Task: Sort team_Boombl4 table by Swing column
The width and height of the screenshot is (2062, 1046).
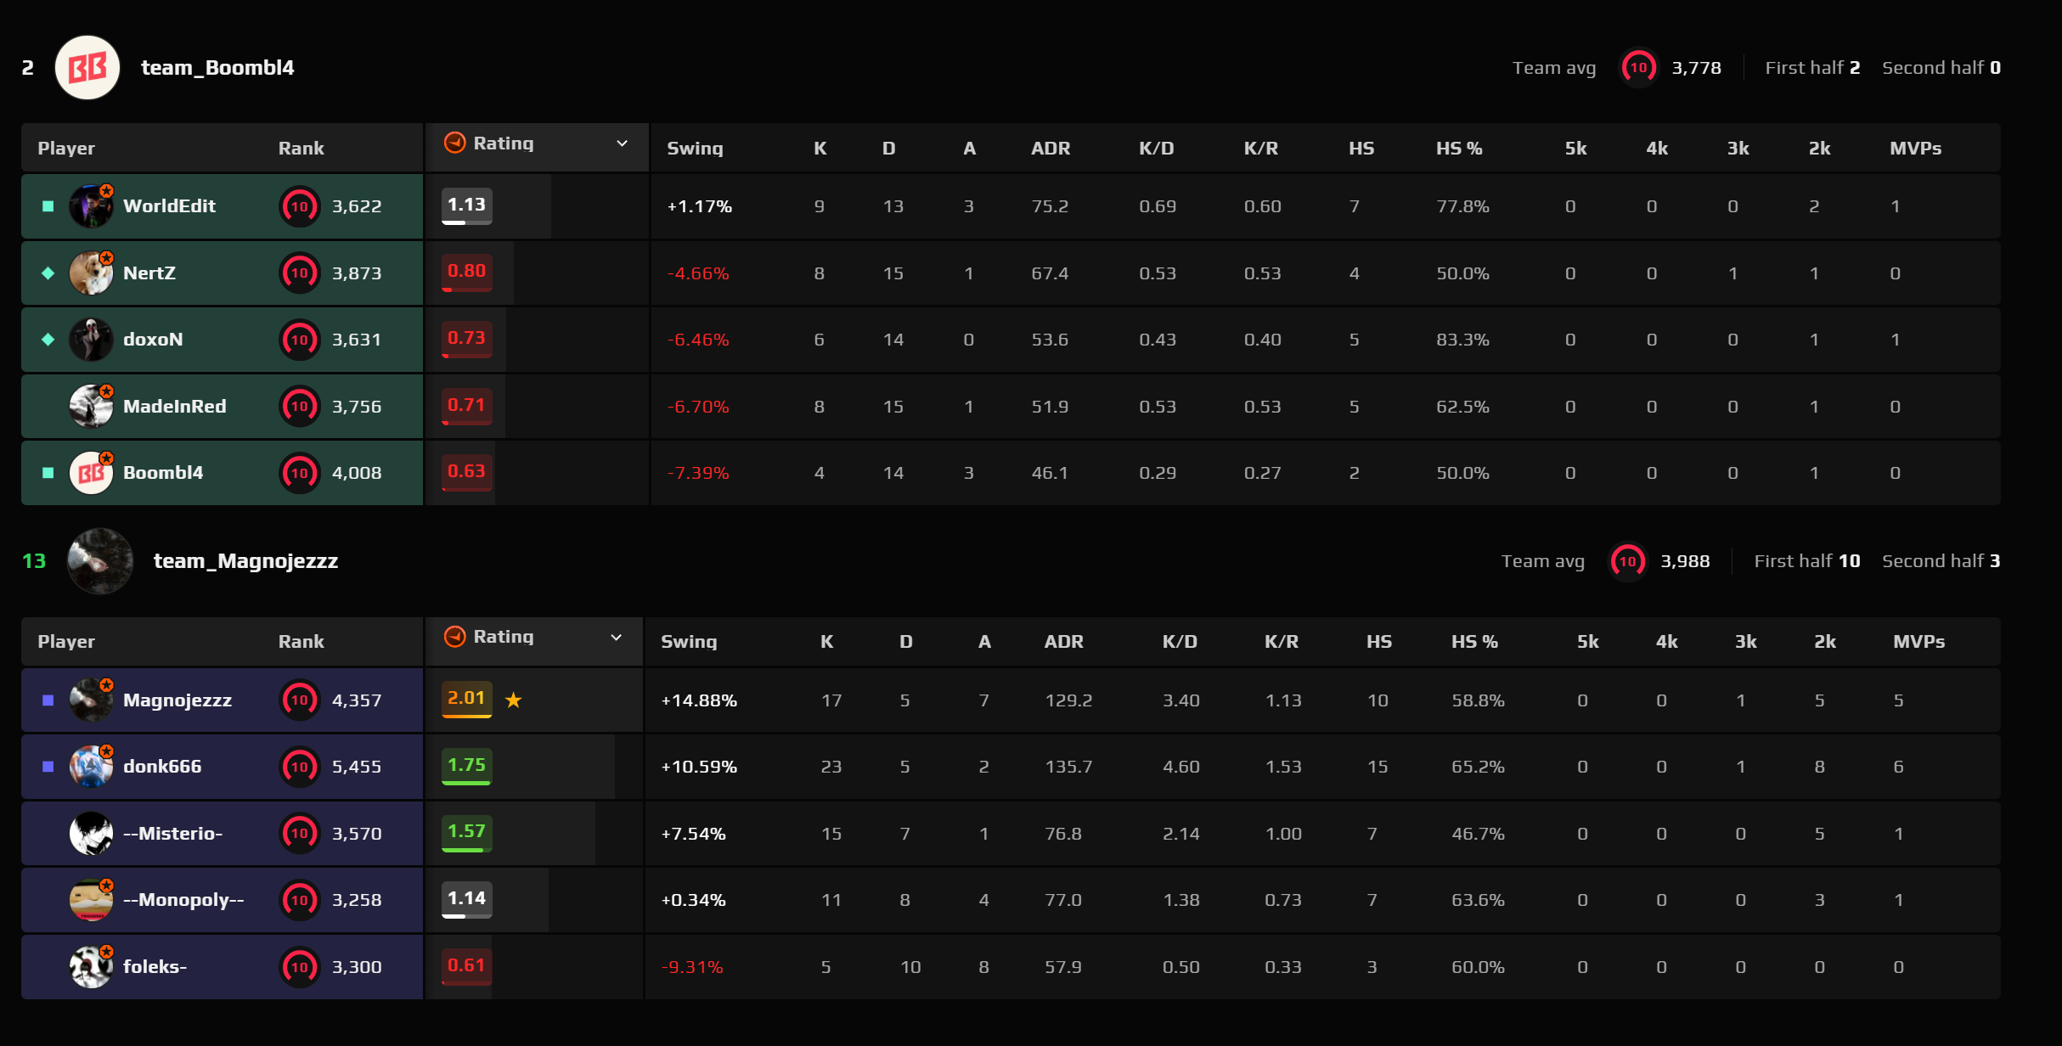Action: pyautogui.click(x=695, y=149)
